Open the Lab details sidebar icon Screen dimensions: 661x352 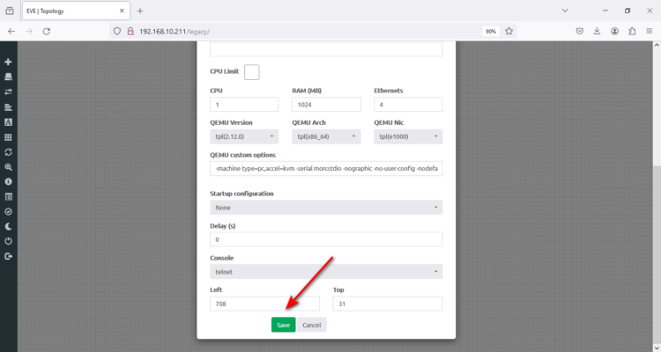click(x=8, y=196)
